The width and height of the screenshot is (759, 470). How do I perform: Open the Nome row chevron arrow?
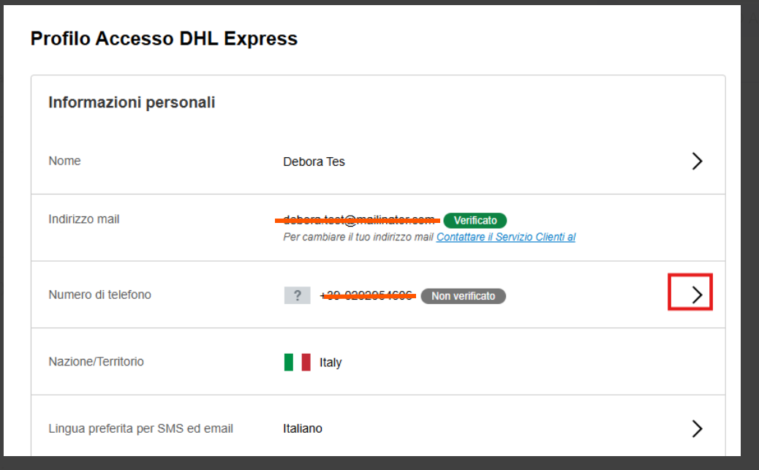coord(697,162)
